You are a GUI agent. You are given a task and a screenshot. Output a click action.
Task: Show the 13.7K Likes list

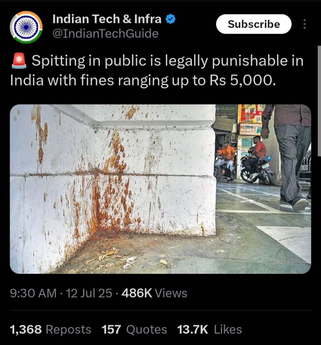(210, 330)
